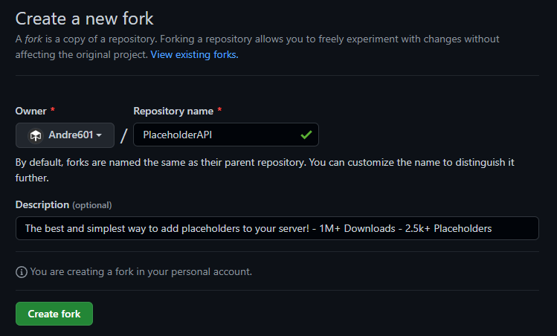Click the (optional) text beside Description
The width and height of the screenshot is (557, 336).
coord(91,204)
